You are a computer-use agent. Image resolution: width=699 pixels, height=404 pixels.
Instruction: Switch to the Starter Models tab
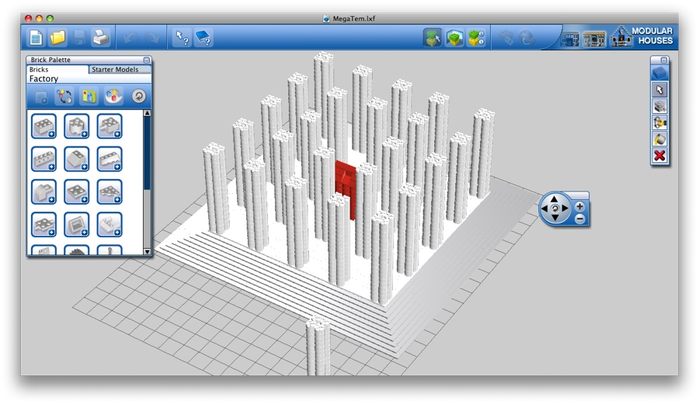click(115, 70)
